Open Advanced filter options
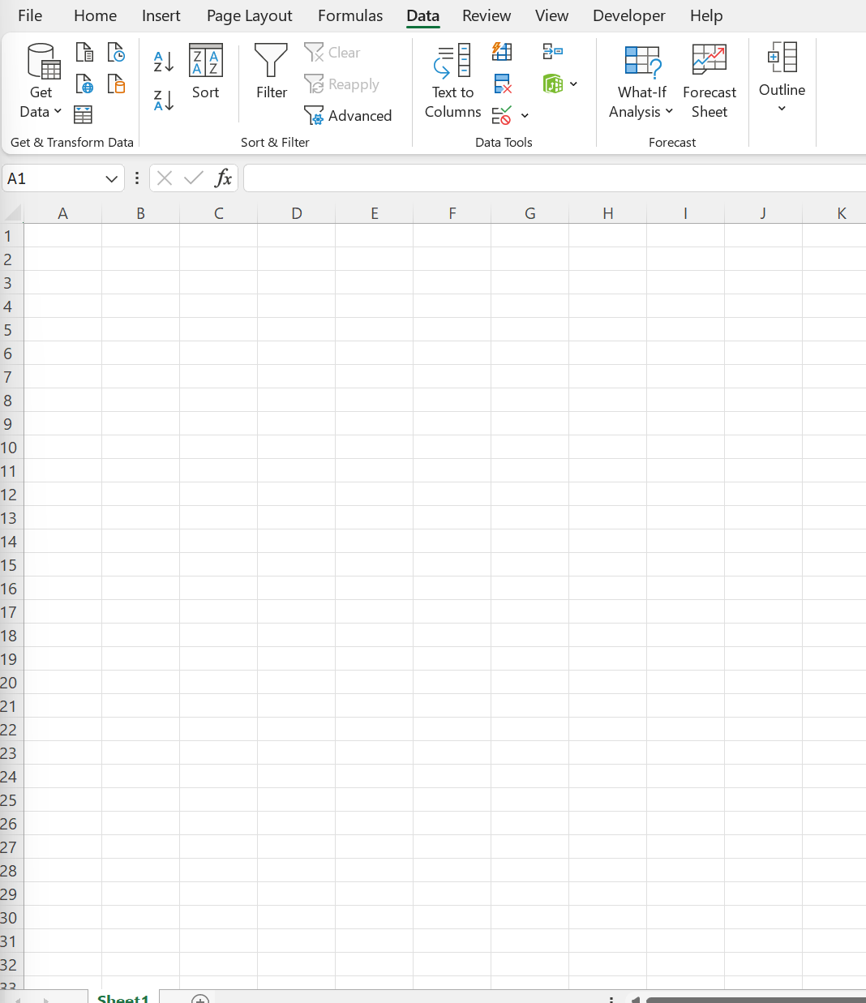Image resolution: width=866 pixels, height=1003 pixels. (x=349, y=116)
